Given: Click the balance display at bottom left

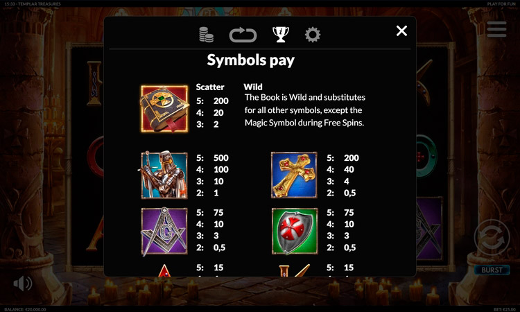Looking at the screenshot, I should point(25,309).
